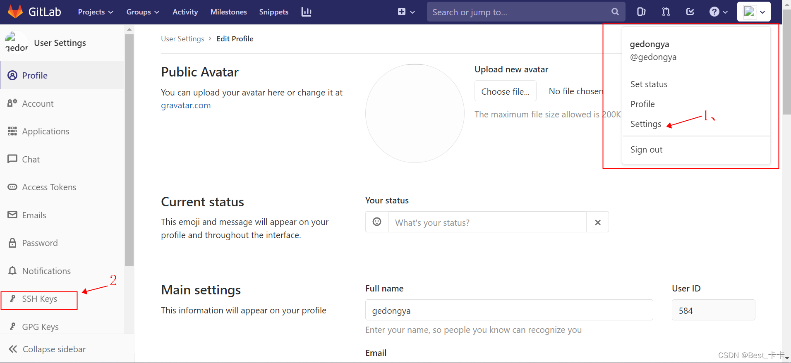This screenshot has width=791, height=363.
Task: Click the Password lock icon
Action: tap(12, 243)
